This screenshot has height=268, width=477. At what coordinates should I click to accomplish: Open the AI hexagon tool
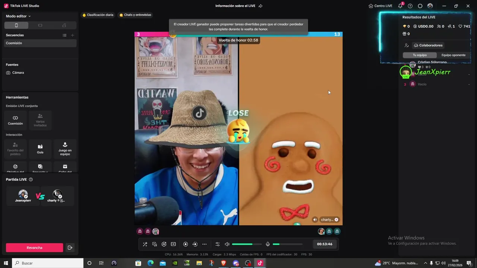(164, 244)
